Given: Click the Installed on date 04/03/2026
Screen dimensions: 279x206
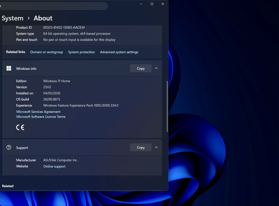Looking at the screenshot, I should click(x=52, y=93).
